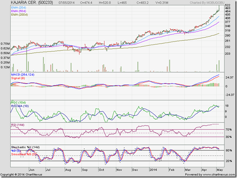This screenshot has height=178, width=237.
Task: Click the -24.37 MACD axis value
Action: coord(230,95)
